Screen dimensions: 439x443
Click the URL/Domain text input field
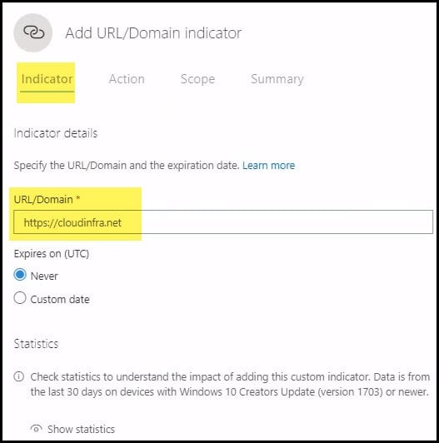coord(223,221)
